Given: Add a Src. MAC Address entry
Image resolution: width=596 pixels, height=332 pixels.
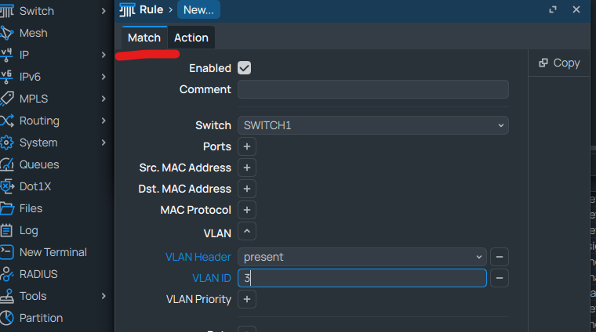Looking at the screenshot, I should coord(246,168).
